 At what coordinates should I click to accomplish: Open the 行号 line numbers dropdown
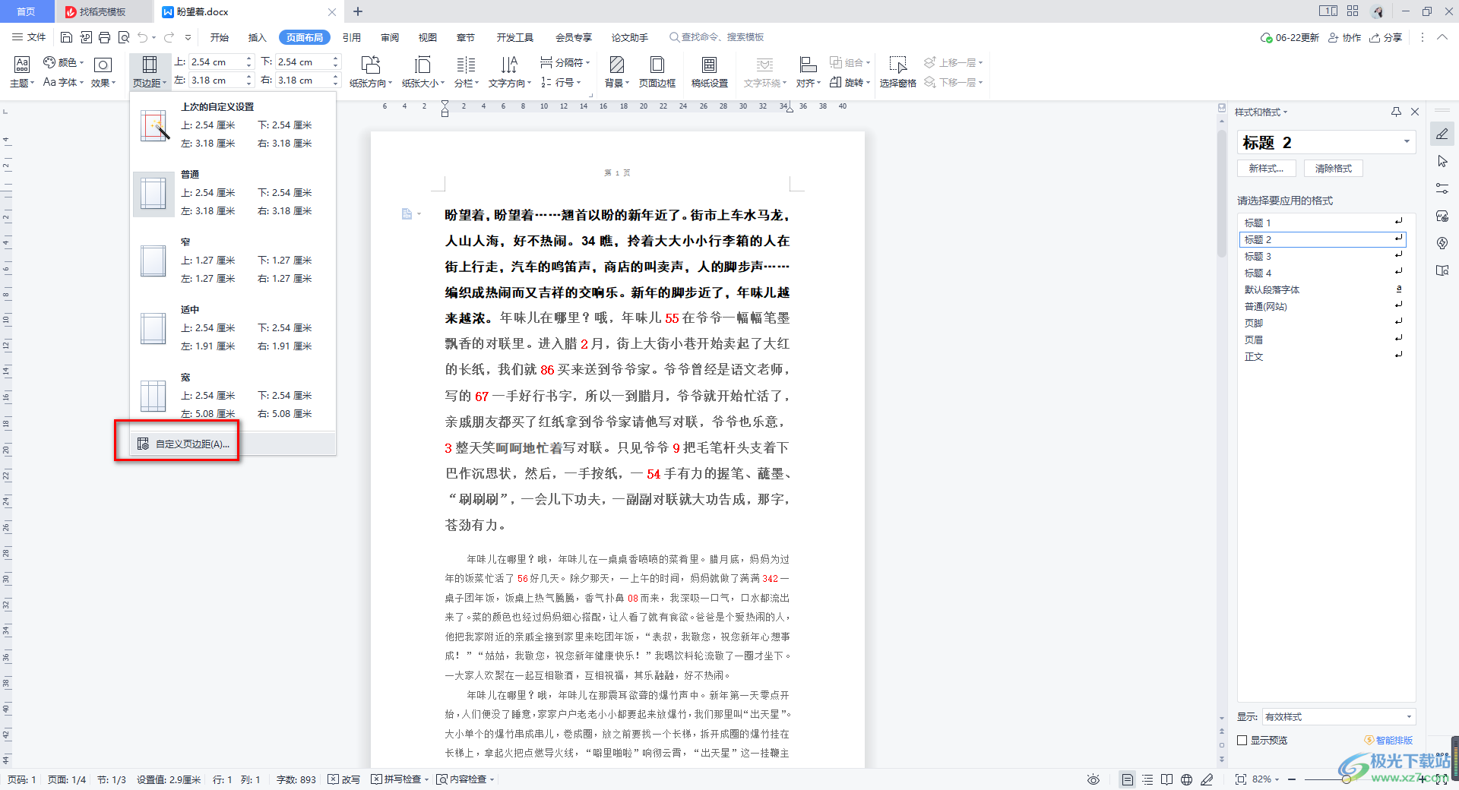coord(561,82)
